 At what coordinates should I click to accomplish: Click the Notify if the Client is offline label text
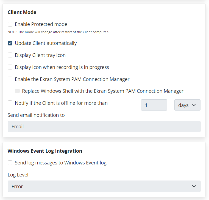coord(61,103)
